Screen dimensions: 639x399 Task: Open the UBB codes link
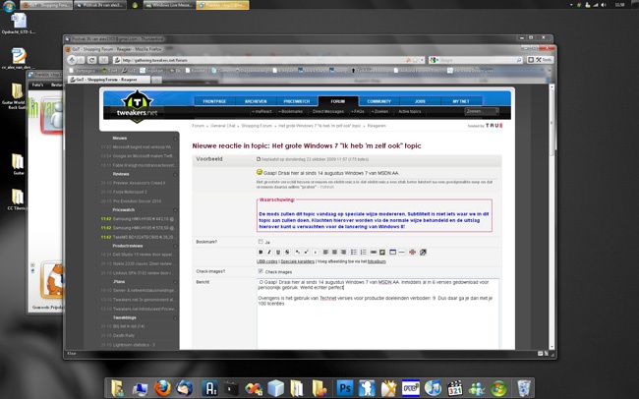[267, 261]
